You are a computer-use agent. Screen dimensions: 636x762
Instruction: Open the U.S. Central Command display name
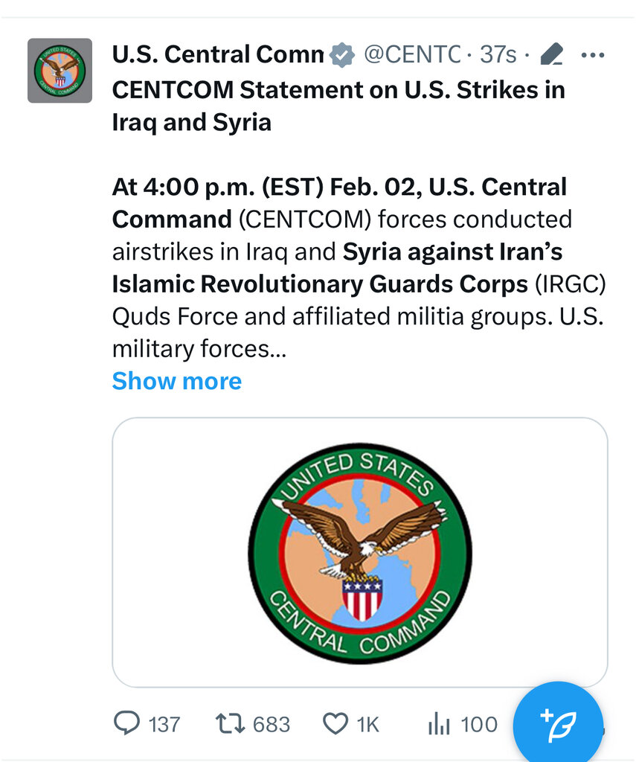(218, 54)
